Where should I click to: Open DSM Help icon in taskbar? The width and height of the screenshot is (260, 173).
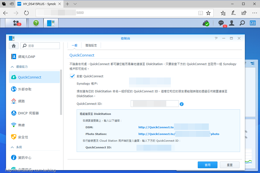click(36, 23)
